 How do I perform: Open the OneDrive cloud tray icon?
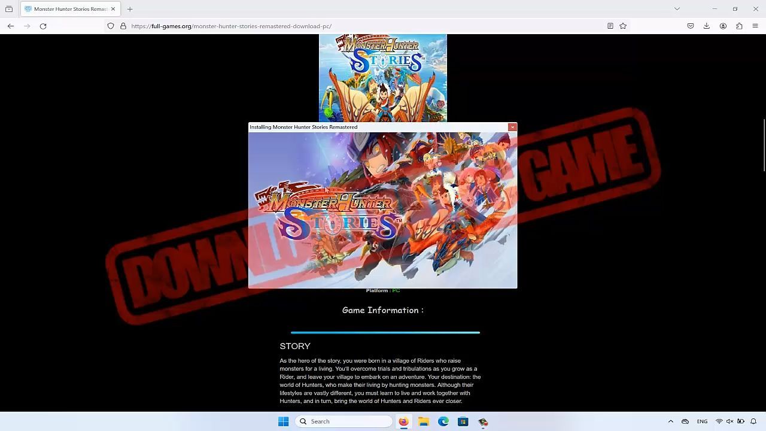pos(685,421)
